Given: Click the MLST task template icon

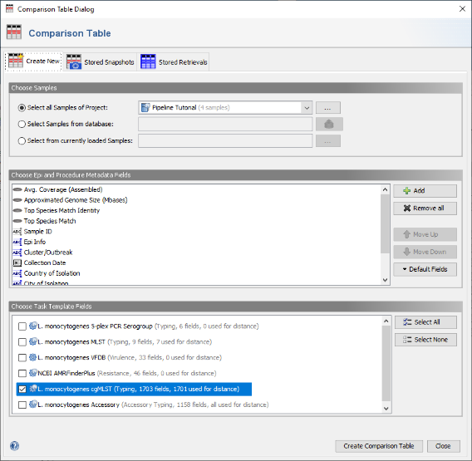Looking at the screenshot, I should point(32,341).
